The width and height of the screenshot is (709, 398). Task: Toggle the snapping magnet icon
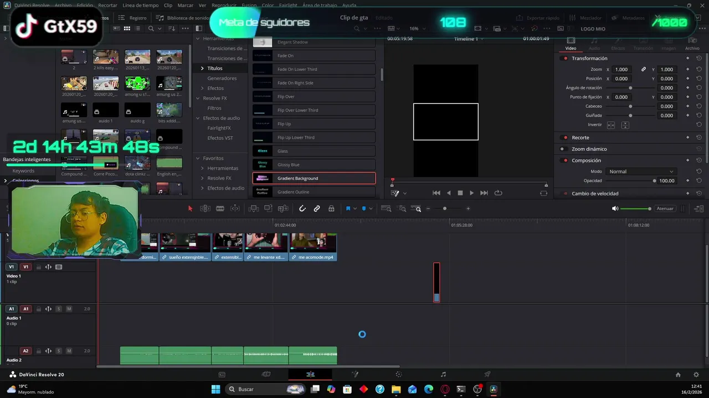[x=302, y=208]
